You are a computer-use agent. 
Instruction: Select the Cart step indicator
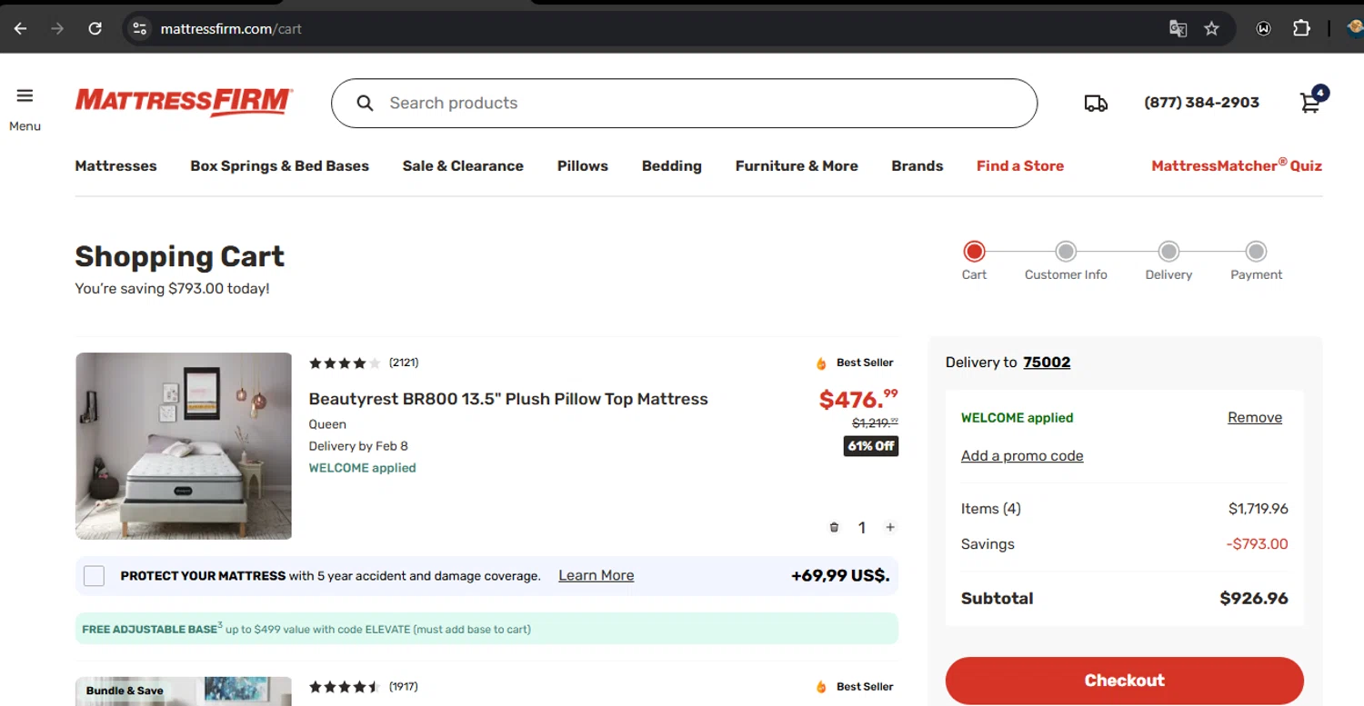pos(974,251)
